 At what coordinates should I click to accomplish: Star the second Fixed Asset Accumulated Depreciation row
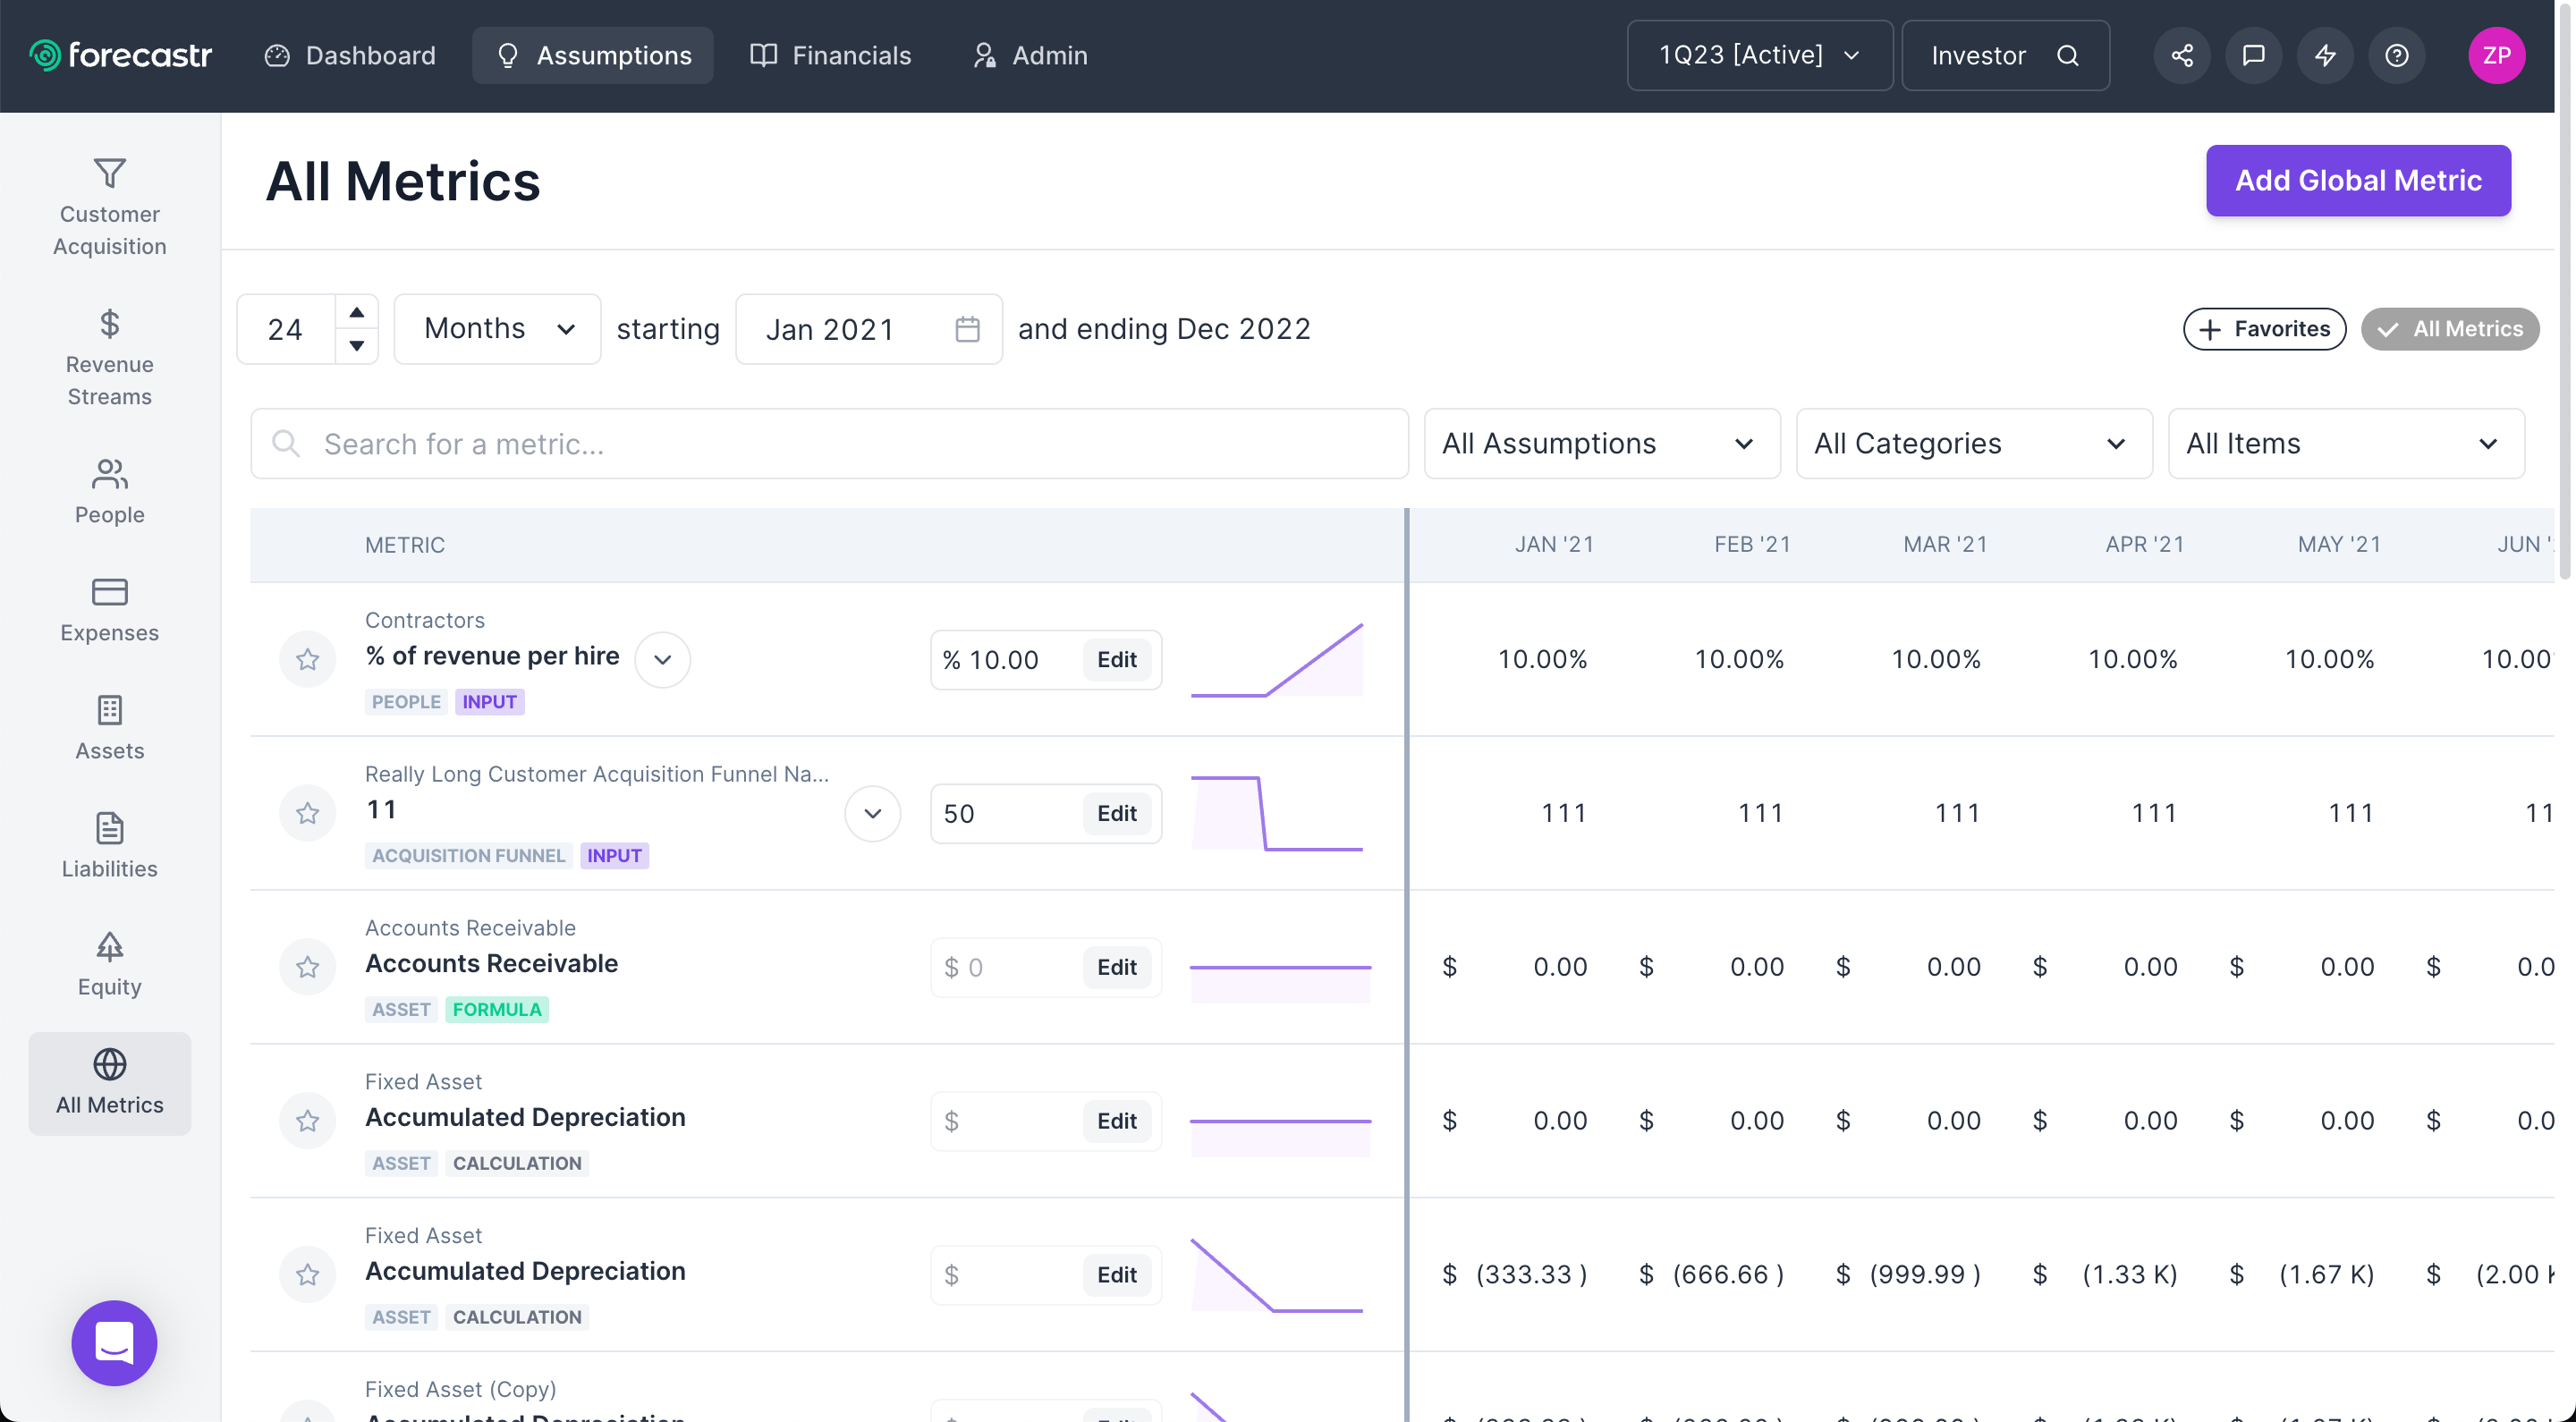(308, 1275)
